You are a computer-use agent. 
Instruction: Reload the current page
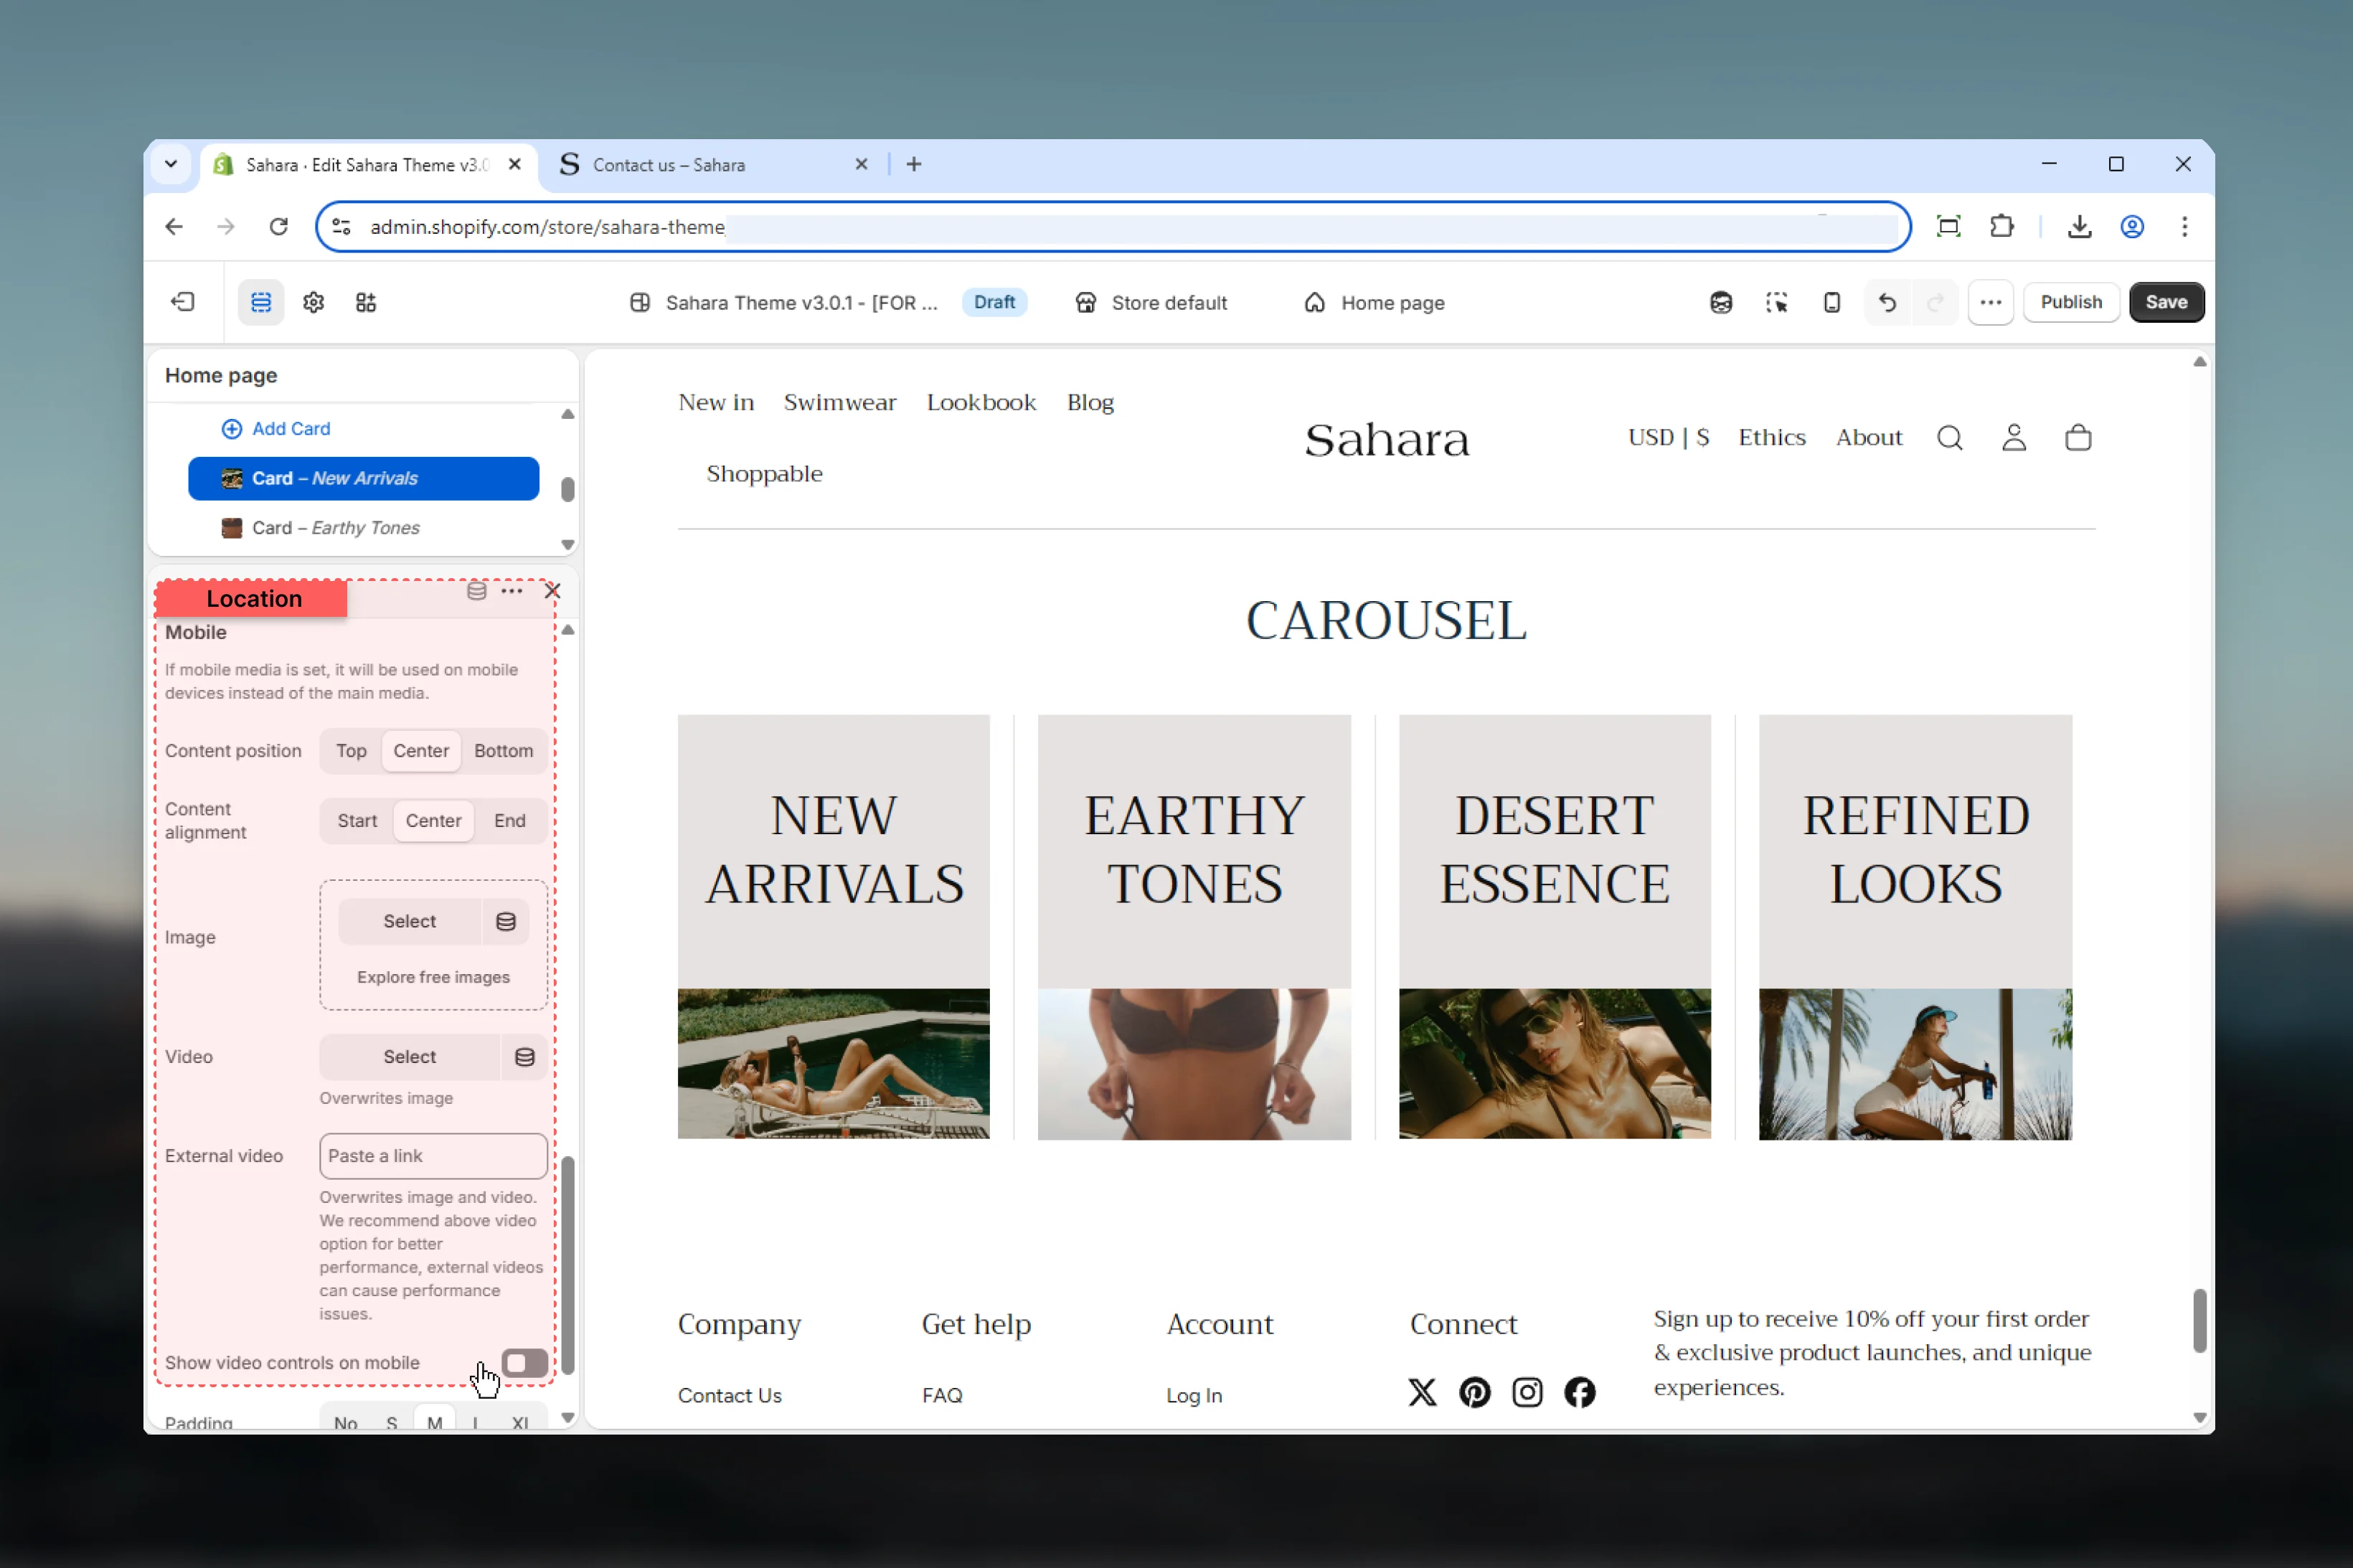(279, 226)
